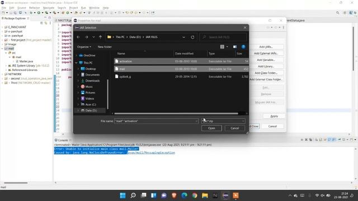Go forward in JAR Selection dialog
This screenshot has height=201, width=358.
pyautogui.click(x=86, y=37)
